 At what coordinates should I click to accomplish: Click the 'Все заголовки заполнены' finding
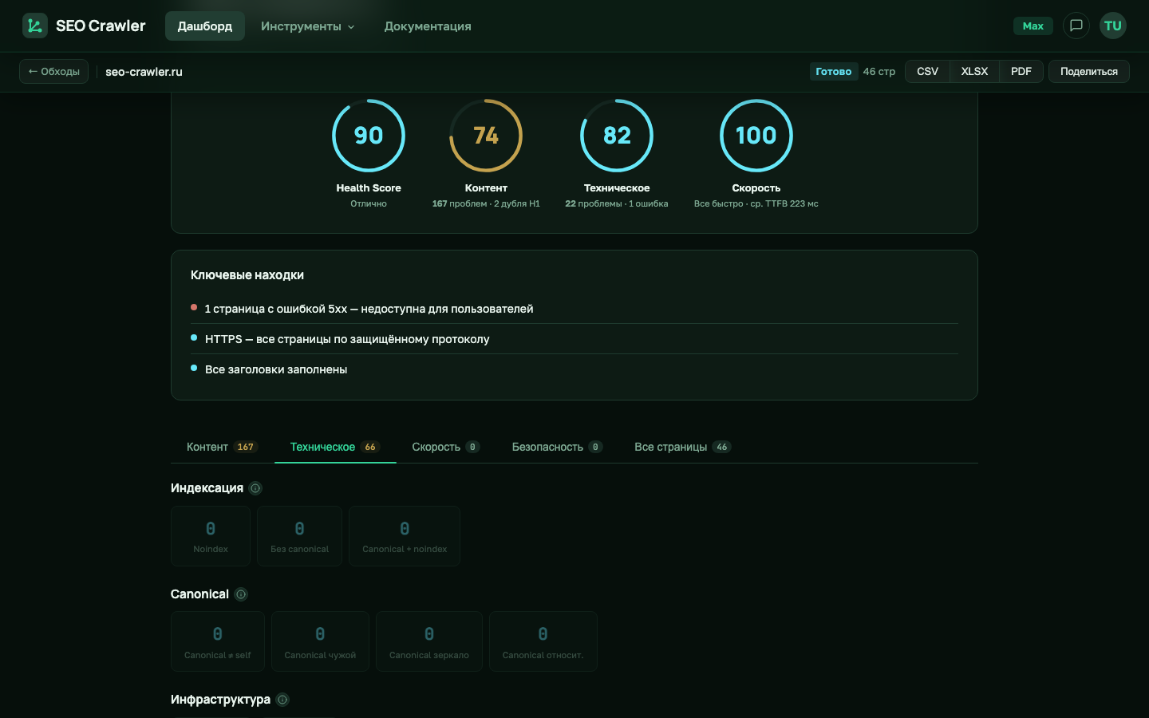[x=574, y=369]
